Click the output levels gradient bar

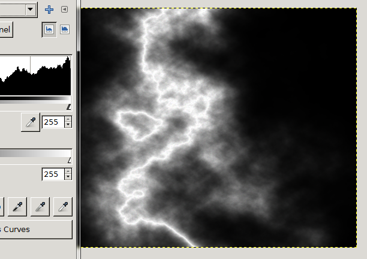pyautogui.click(x=35, y=153)
